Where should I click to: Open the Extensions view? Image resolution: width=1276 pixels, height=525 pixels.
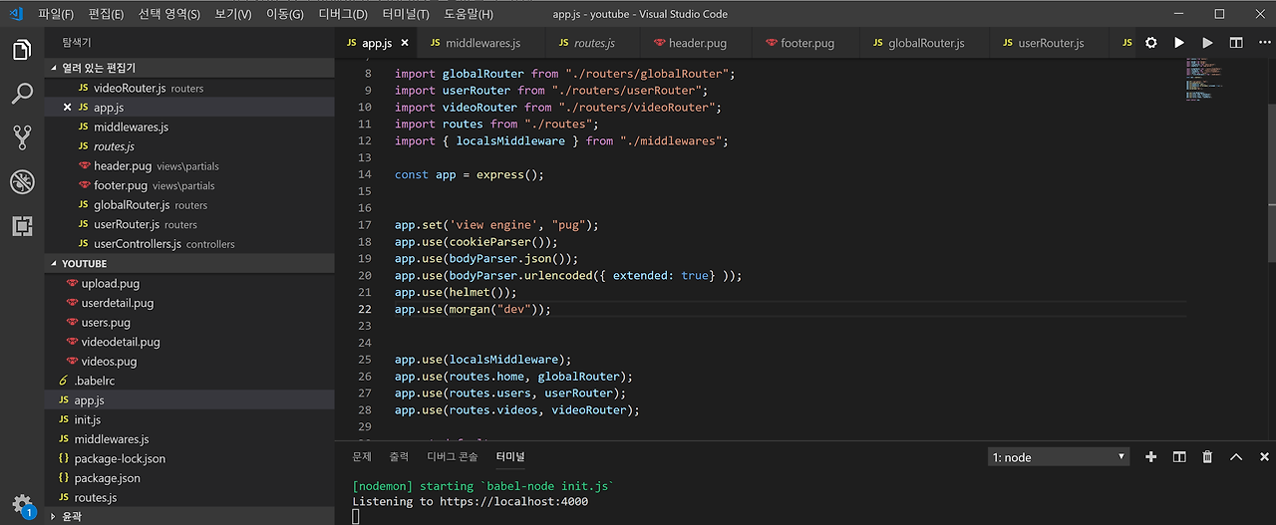tap(22, 225)
